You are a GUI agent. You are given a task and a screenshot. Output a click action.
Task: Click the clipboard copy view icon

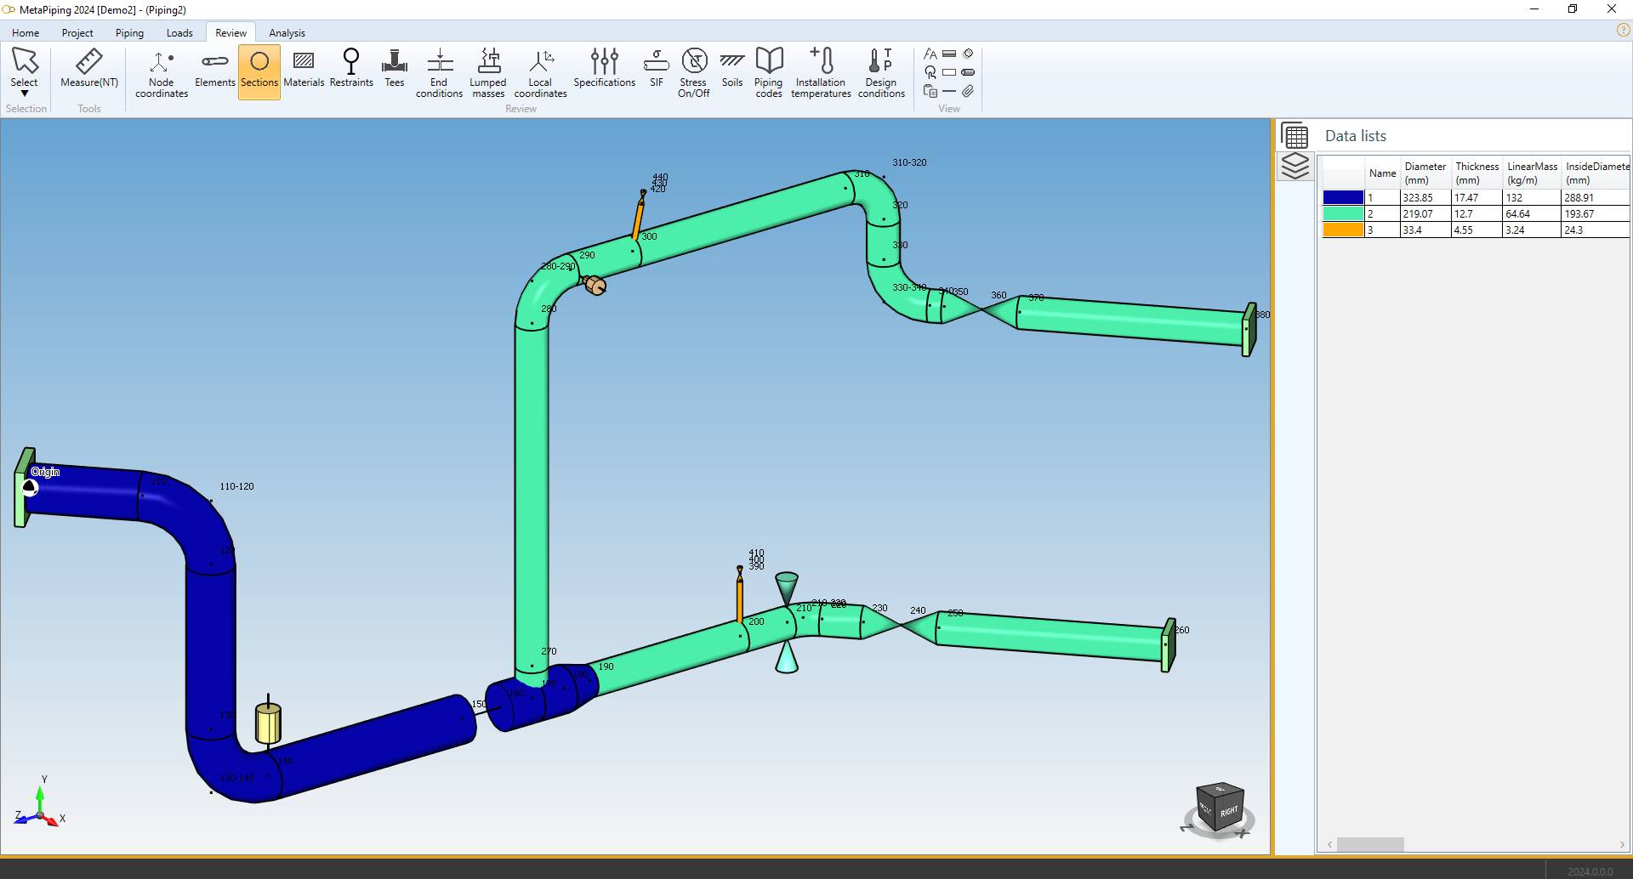[930, 91]
